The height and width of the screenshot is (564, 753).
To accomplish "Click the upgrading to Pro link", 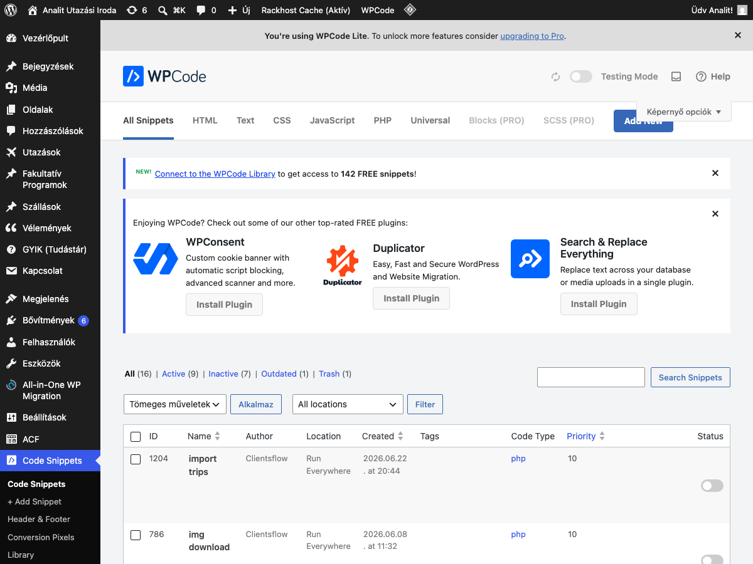I will 532,36.
